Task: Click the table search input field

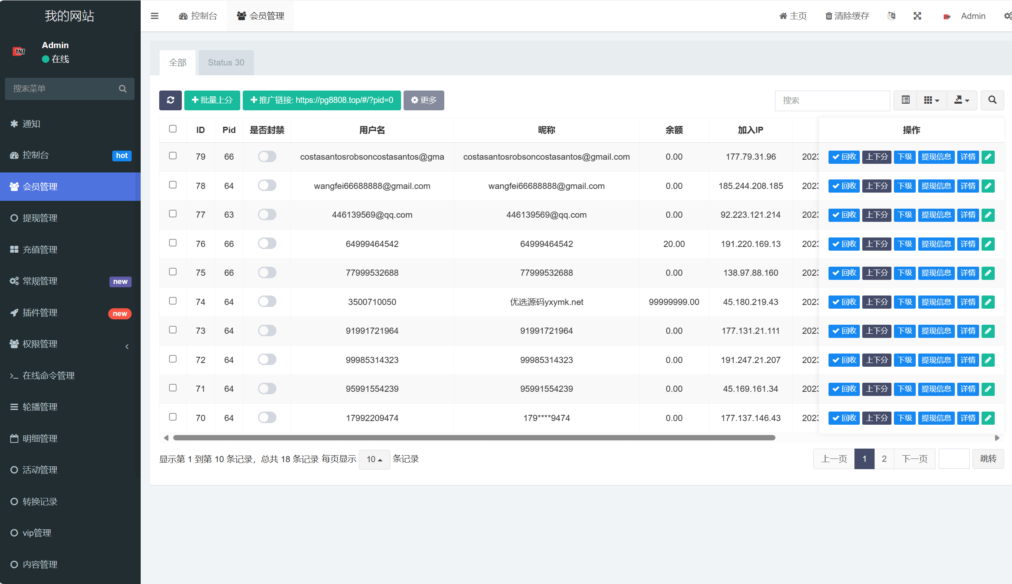Action: point(832,100)
